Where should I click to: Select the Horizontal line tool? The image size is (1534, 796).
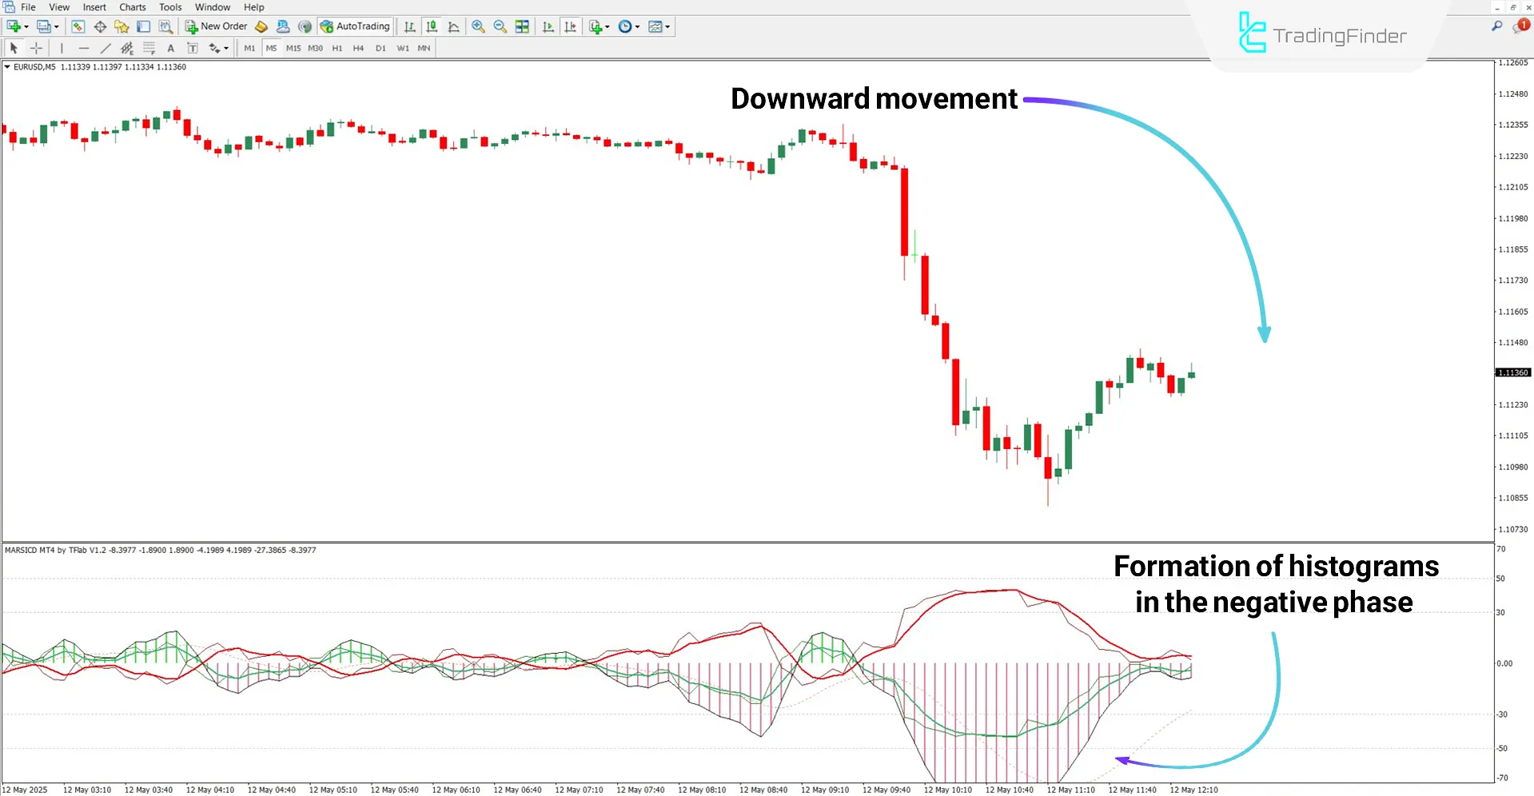[84, 48]
